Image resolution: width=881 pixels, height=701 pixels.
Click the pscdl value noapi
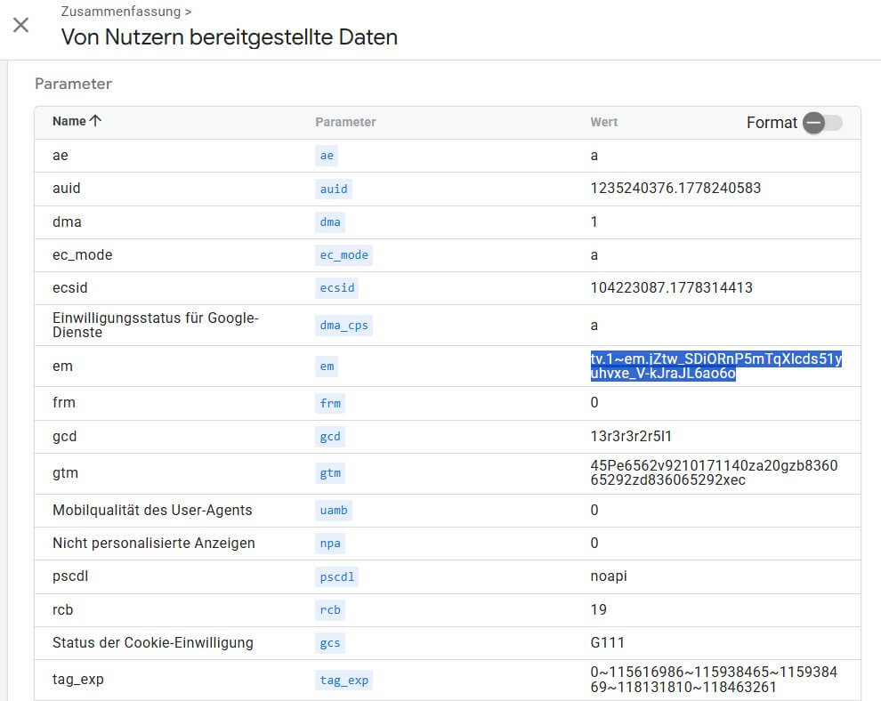coord(609,576)
